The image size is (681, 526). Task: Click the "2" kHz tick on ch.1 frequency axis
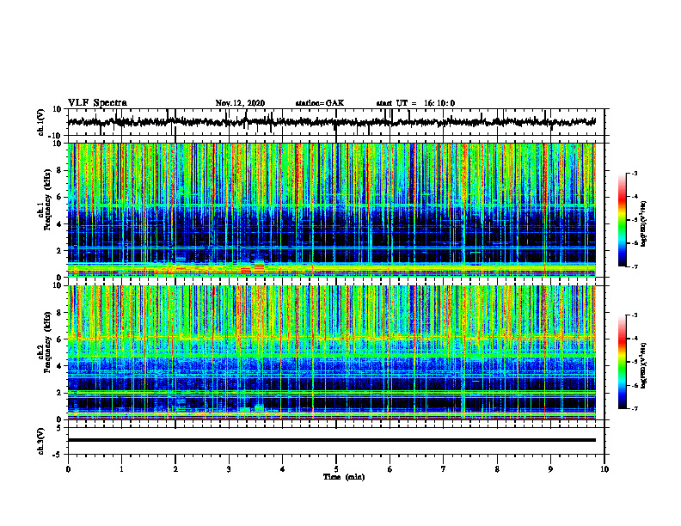59,251
